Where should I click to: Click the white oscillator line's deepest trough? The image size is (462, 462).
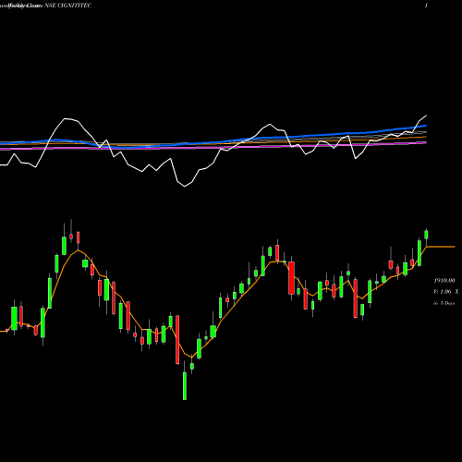point(185,187)
